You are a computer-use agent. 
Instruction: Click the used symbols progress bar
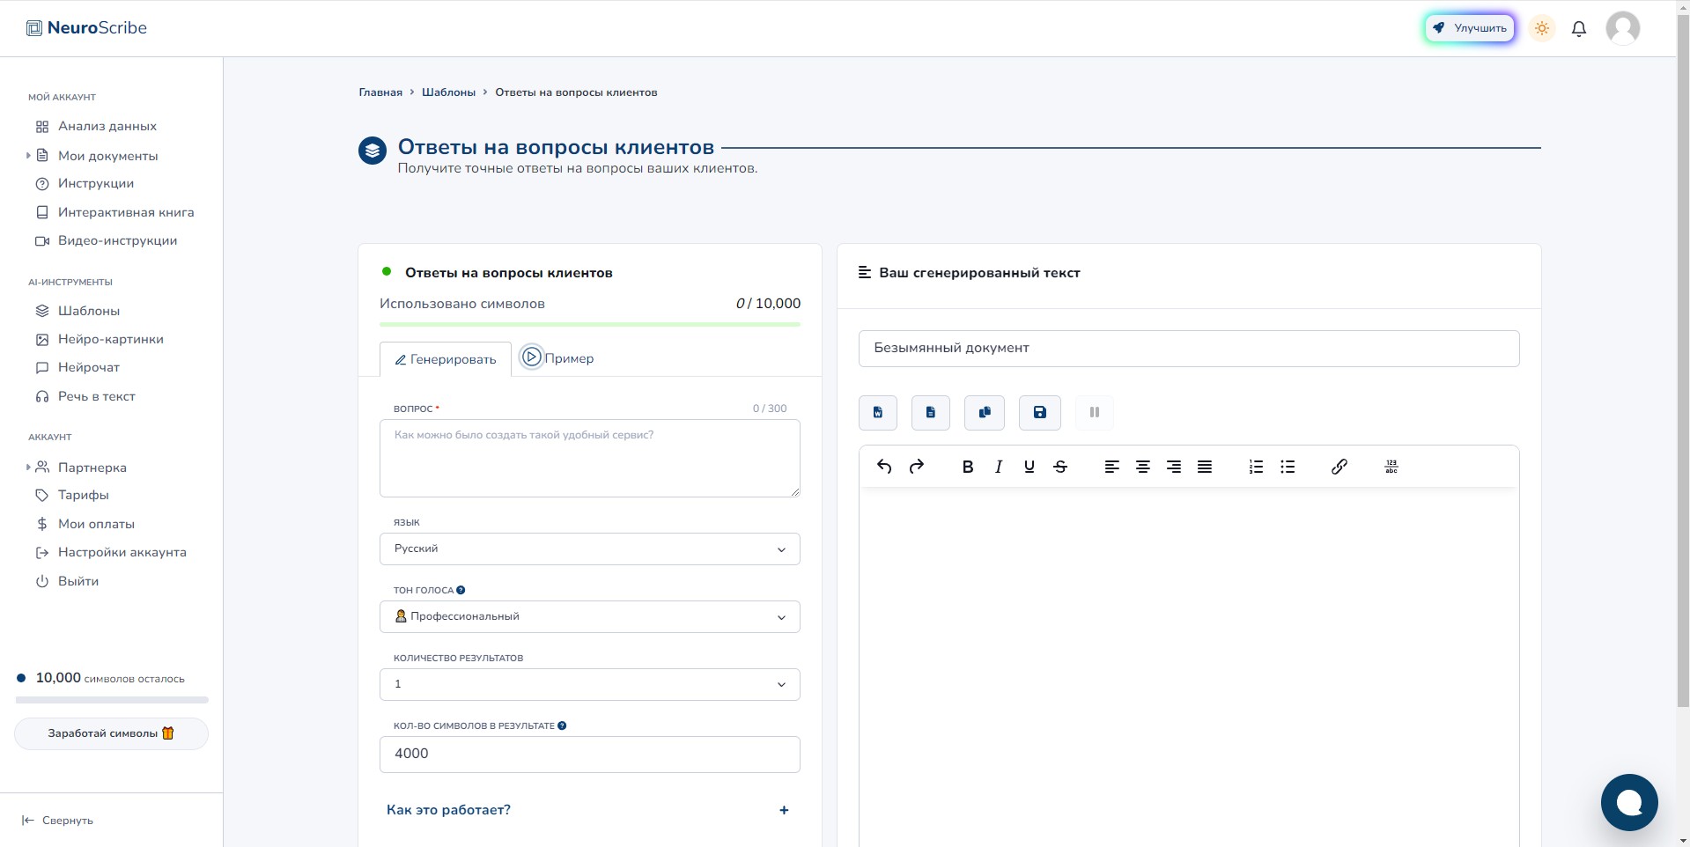590,325
